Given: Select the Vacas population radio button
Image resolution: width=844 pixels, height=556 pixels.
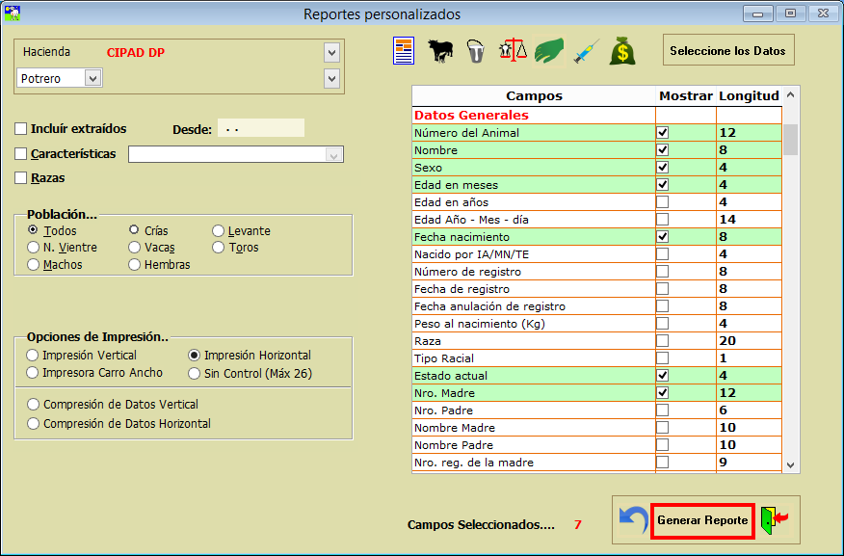Looking at the screenshot, I should pyautogui.click(x=135, y=248).
